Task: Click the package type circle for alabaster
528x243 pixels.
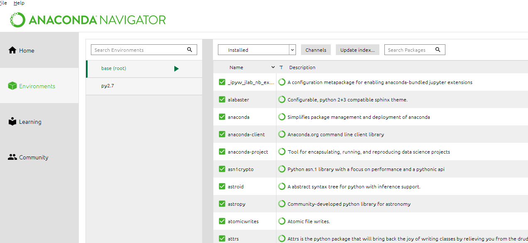Action: point(282,99)
